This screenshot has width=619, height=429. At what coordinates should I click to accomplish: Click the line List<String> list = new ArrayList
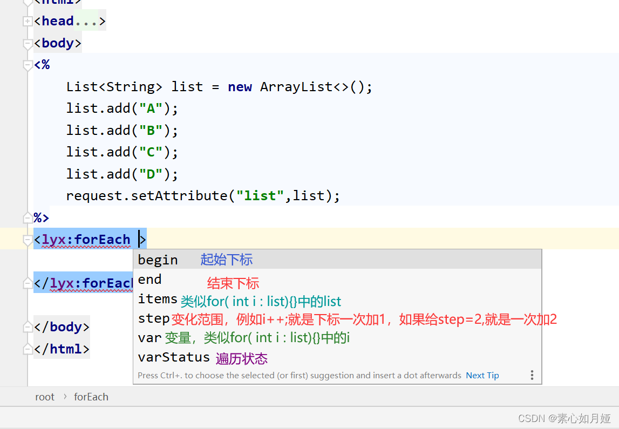tap(219, 87)
